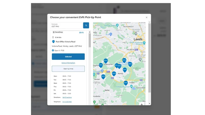
Task: Click the Mon: 09:00 - 17:30 opening row
Action: click(62, 76)
